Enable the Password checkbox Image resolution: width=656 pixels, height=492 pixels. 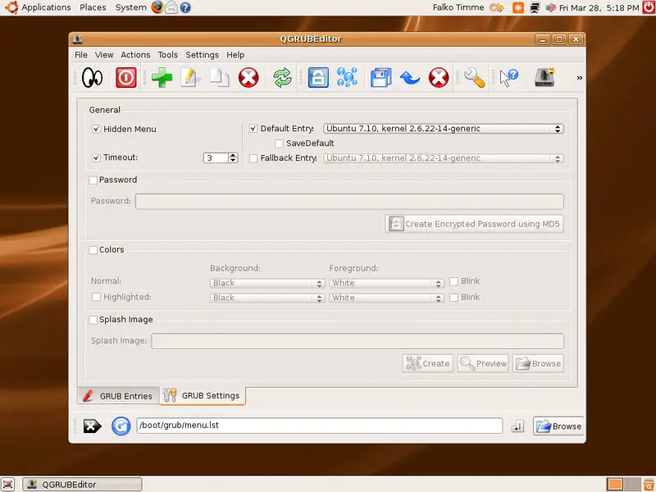click(x=93, y=180)
